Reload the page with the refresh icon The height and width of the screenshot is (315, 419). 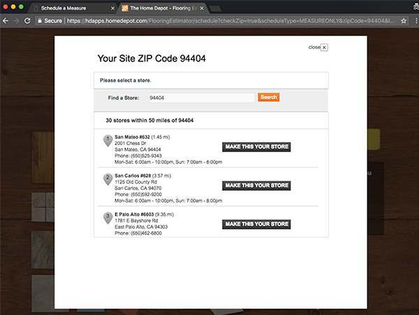pos(27,21)
